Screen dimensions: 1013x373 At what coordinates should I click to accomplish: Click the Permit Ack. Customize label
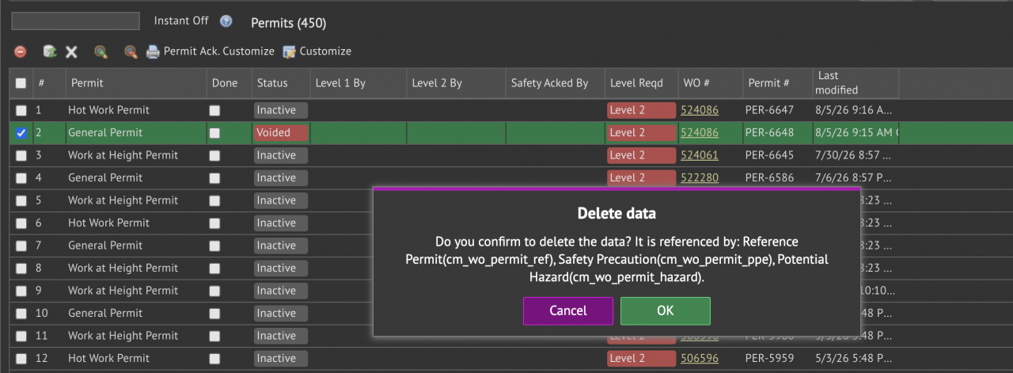(219, 51)
